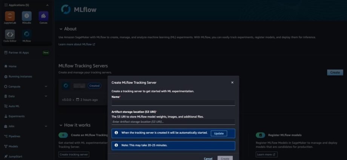347x160 pixels.
Task: Click the Compute icon in sidebar
Action: point(6,87)
